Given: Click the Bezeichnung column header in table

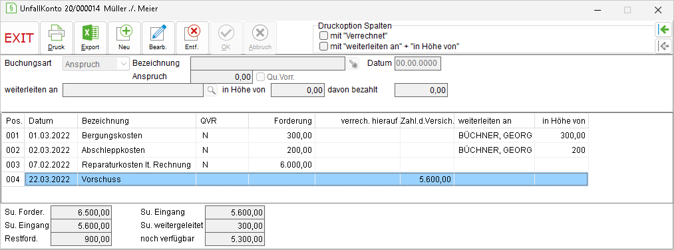Looking at the screenshot, I should [136, 121].
